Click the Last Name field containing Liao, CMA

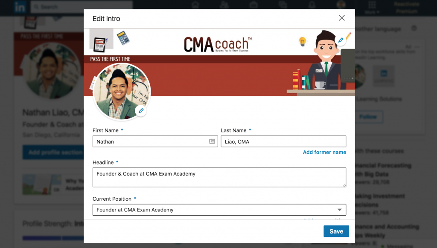coord(283,141)
